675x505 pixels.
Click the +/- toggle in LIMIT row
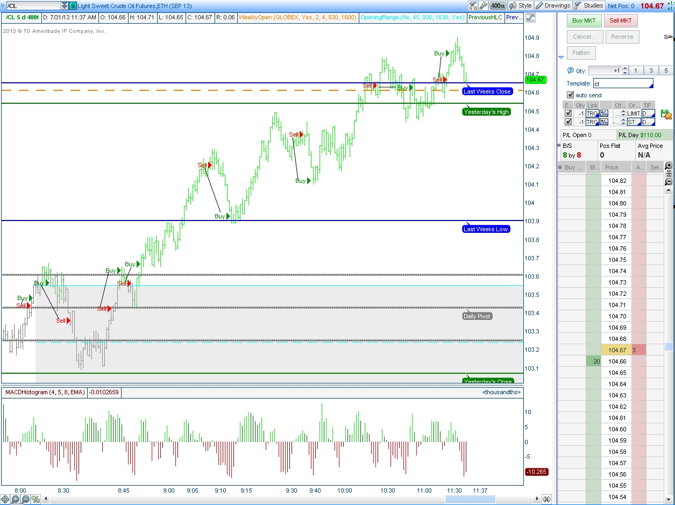604,113
